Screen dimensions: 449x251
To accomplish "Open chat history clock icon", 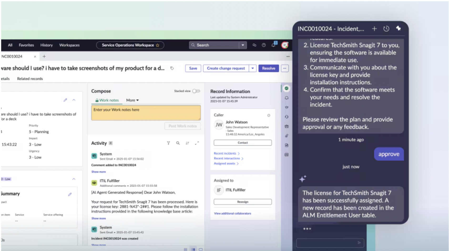I will point(386,29).
